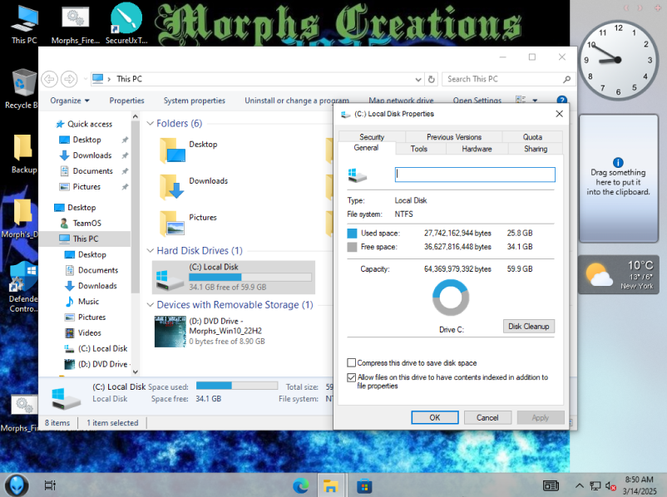Click the taskbar keyboard/news tray icon
The image size is (667, 497).
551,485
